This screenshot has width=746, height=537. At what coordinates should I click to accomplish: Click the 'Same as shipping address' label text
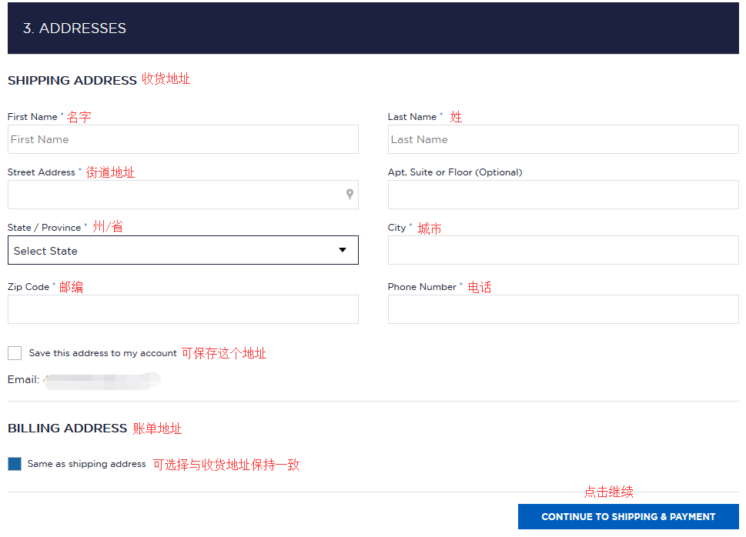(86, 464)
